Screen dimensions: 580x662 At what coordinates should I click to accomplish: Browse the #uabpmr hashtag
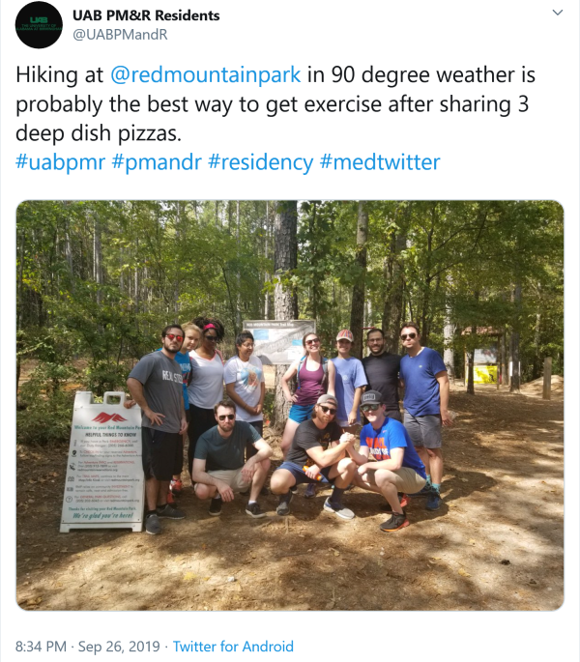point(60,162)
